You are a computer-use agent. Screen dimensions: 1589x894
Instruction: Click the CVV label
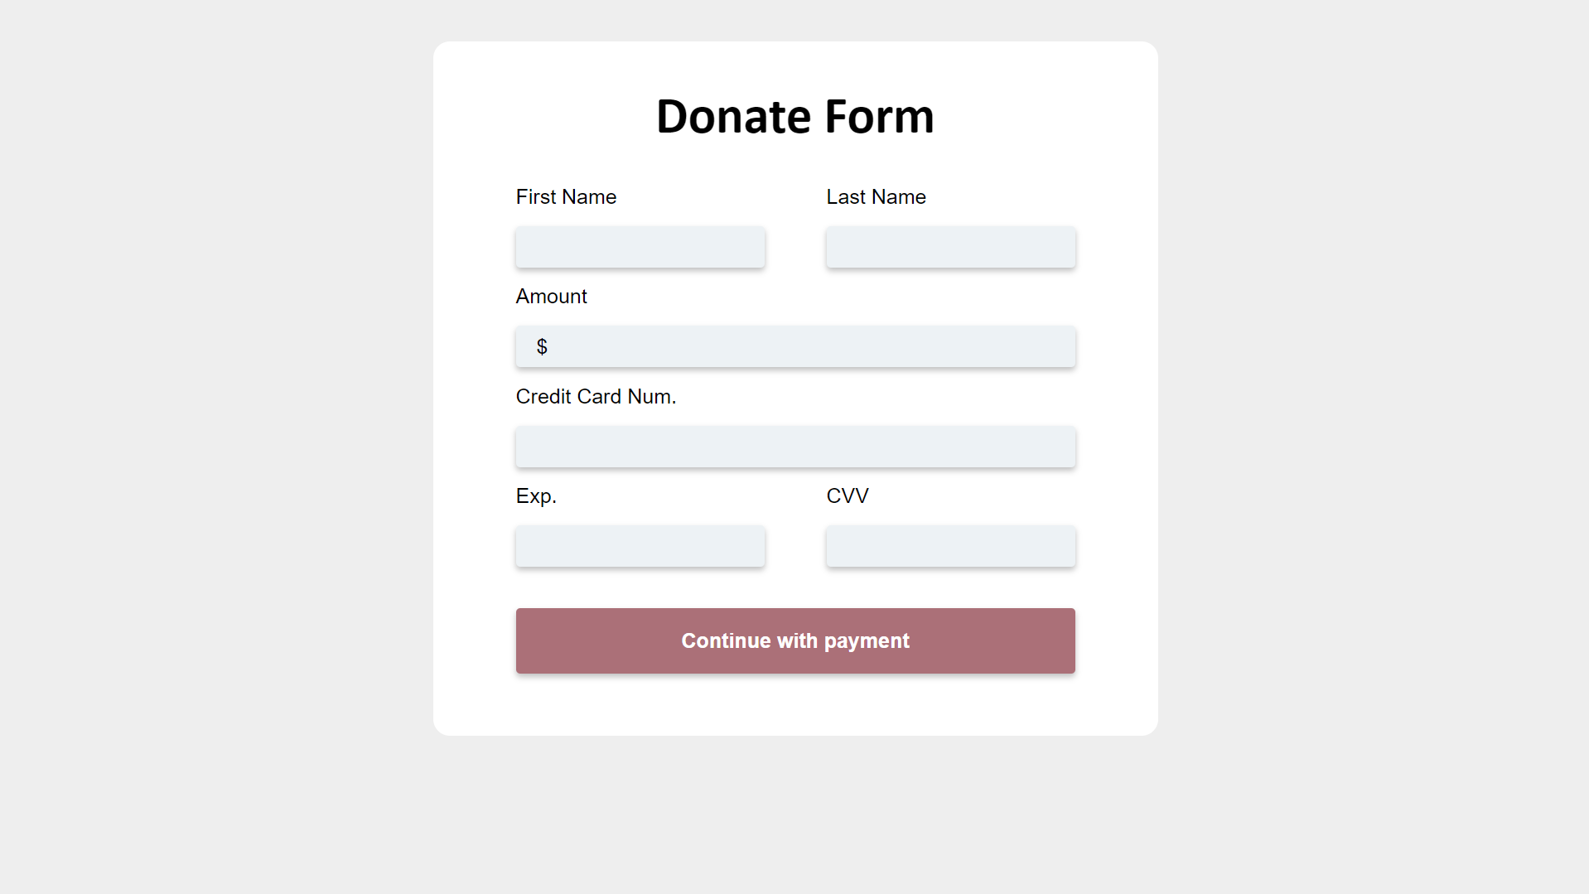(x=847, y=495)
